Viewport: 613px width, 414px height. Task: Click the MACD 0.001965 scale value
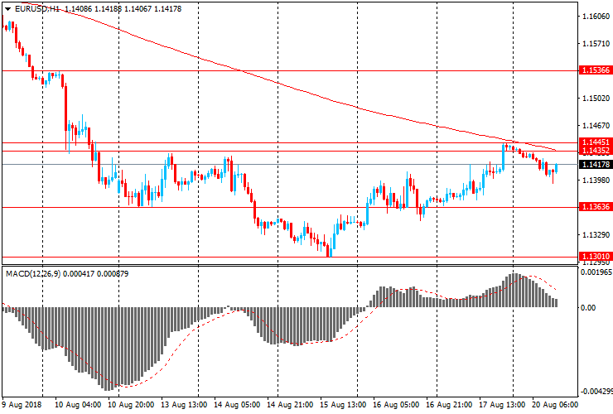pyautogui.click(x=596, y=272)
